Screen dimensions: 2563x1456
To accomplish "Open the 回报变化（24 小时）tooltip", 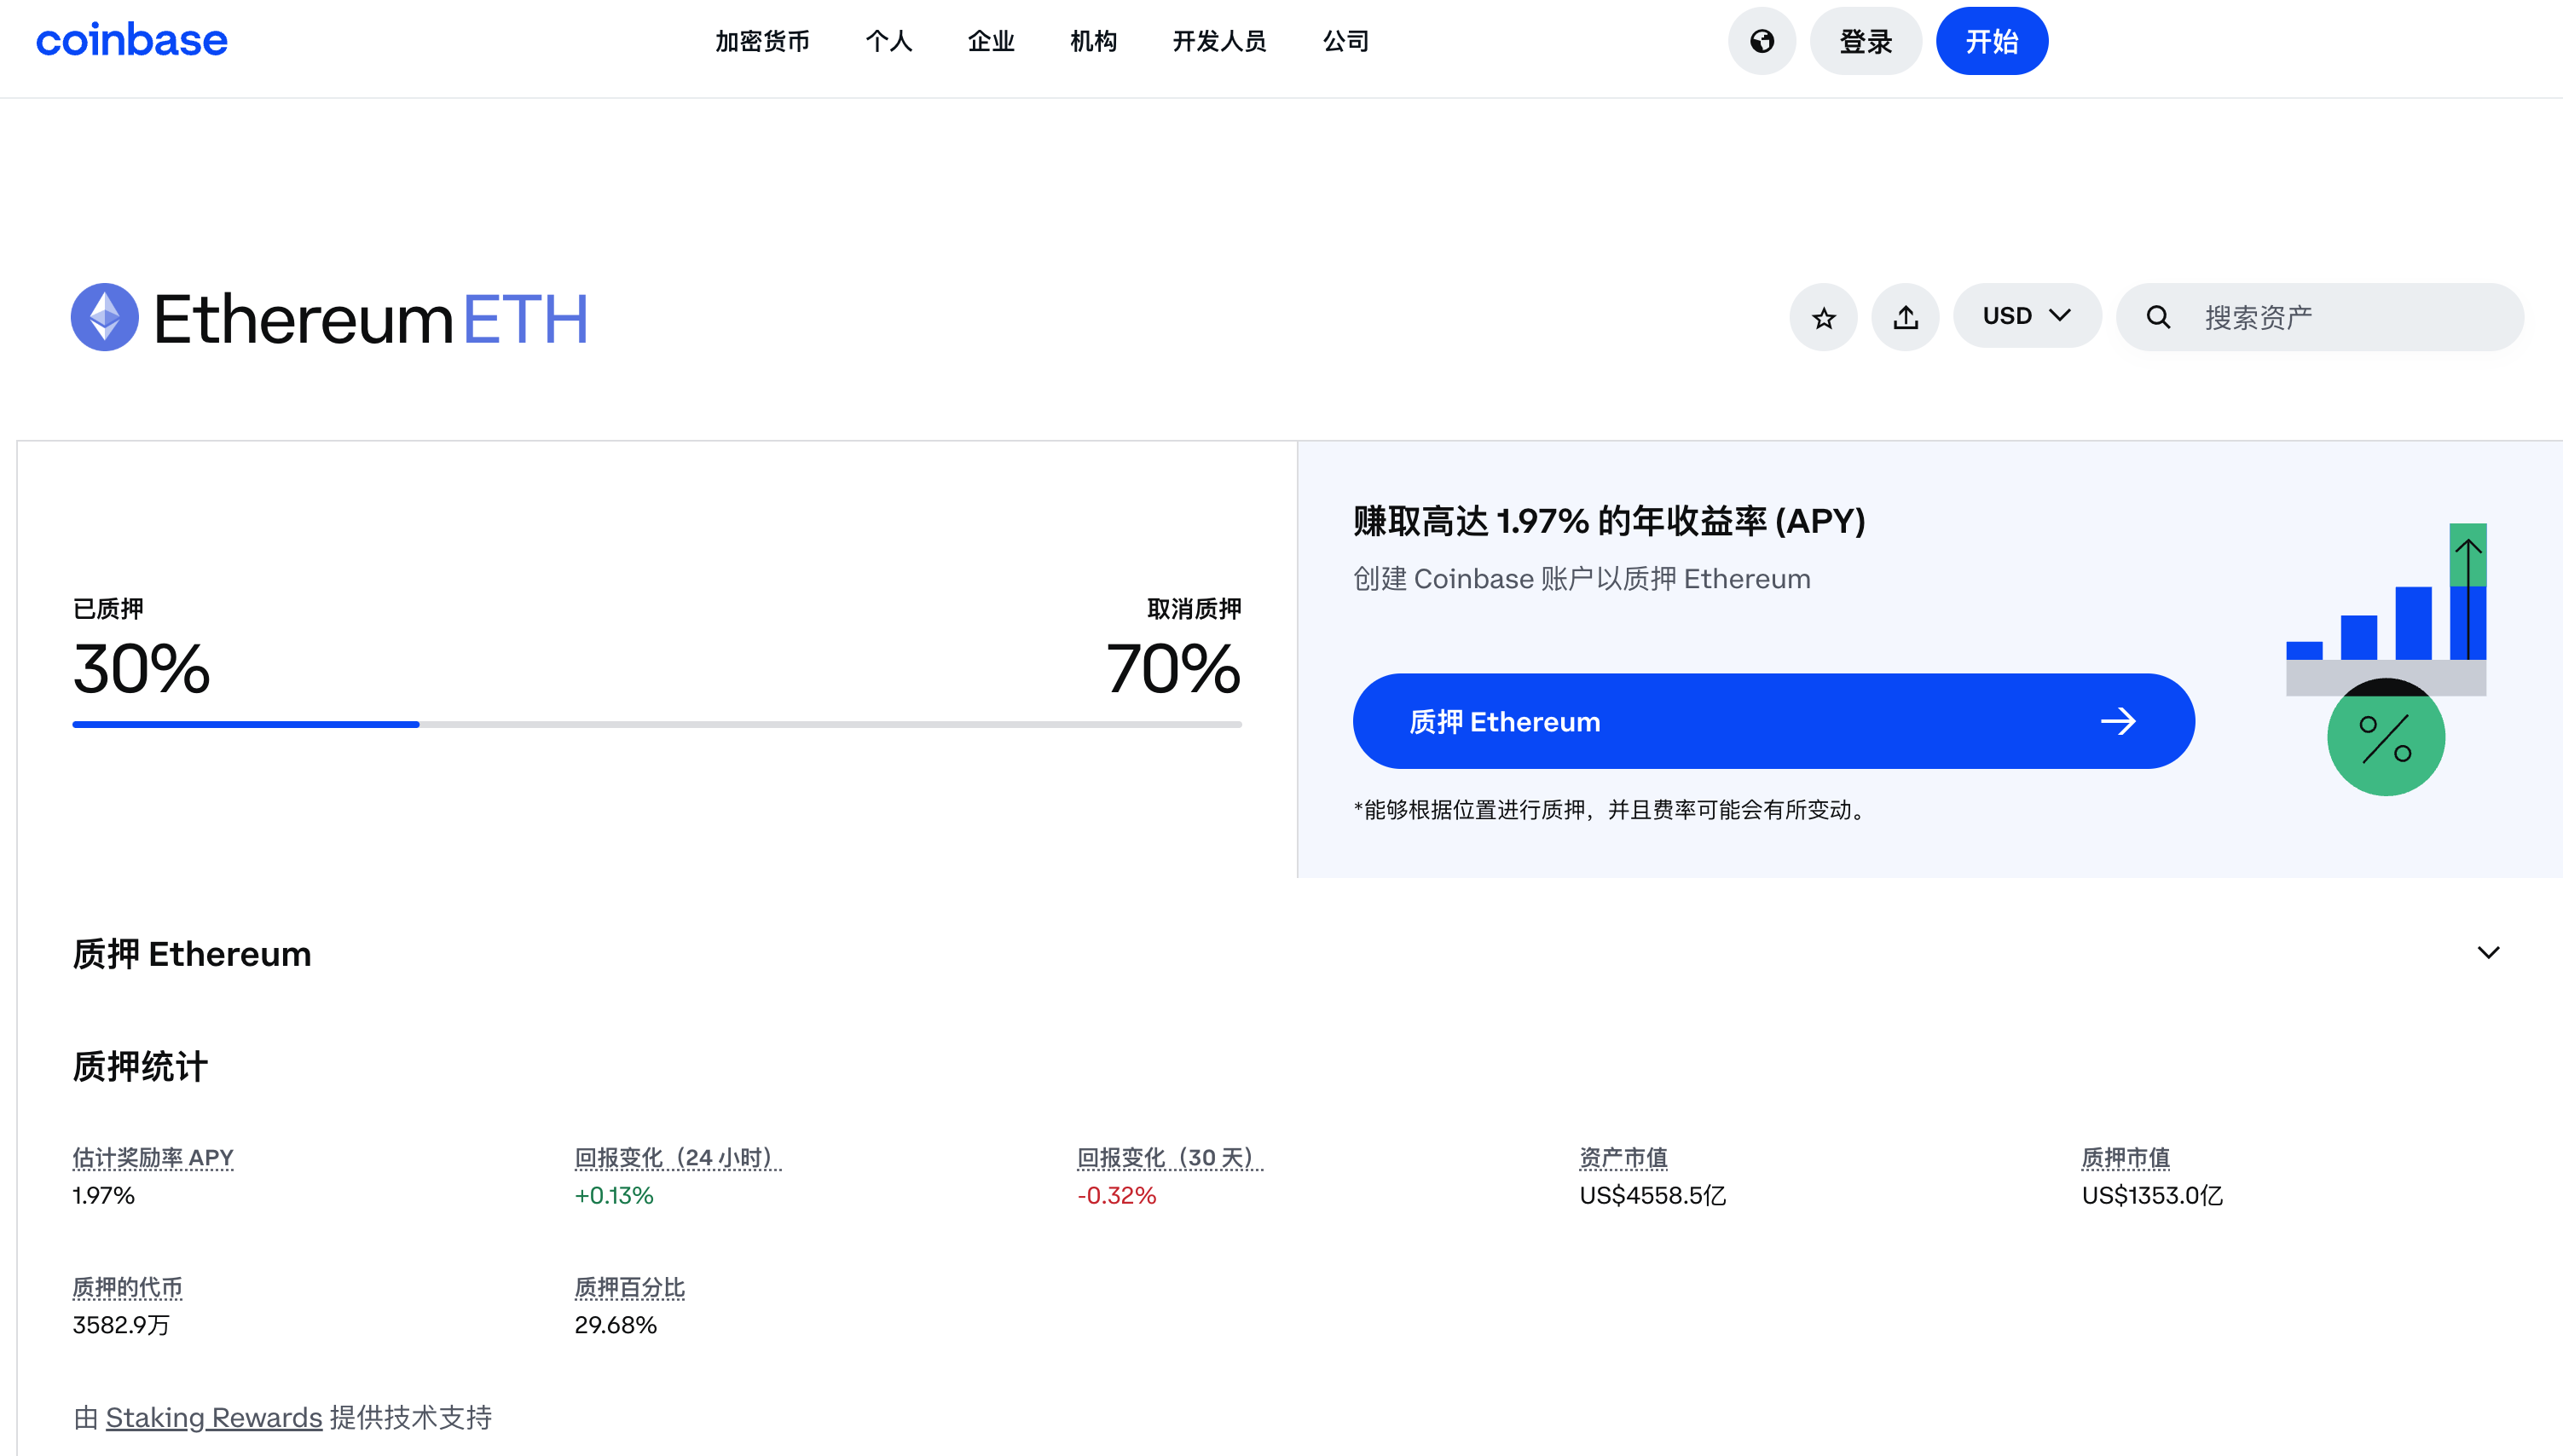I will coord(676,1157).
